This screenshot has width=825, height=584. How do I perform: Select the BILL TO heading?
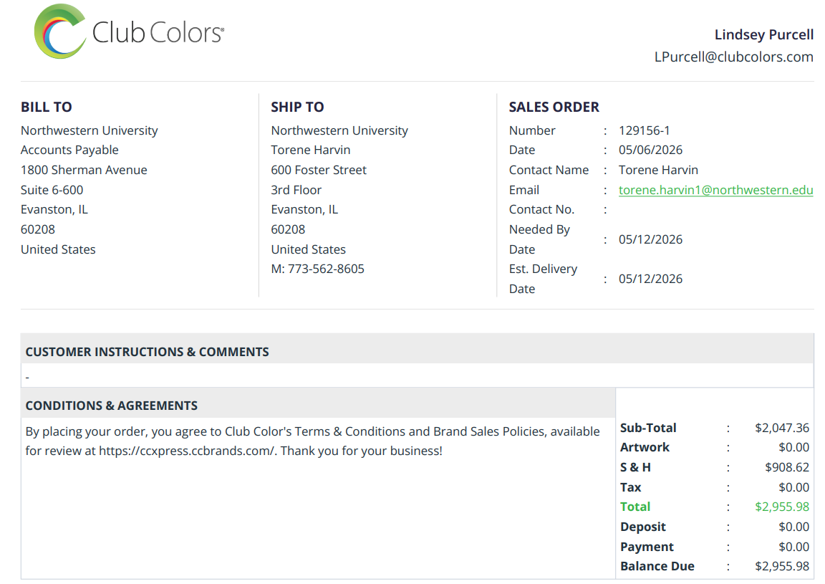(x=47, y=107)
